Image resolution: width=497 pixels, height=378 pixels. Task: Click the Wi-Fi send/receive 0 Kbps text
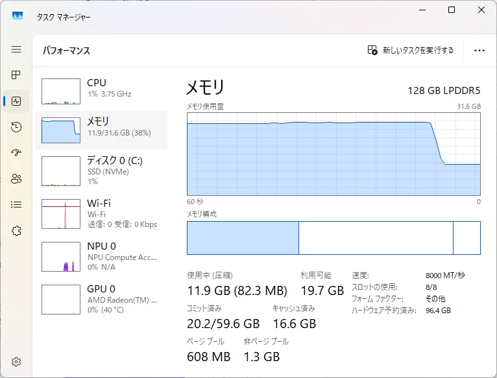(123, 224)
